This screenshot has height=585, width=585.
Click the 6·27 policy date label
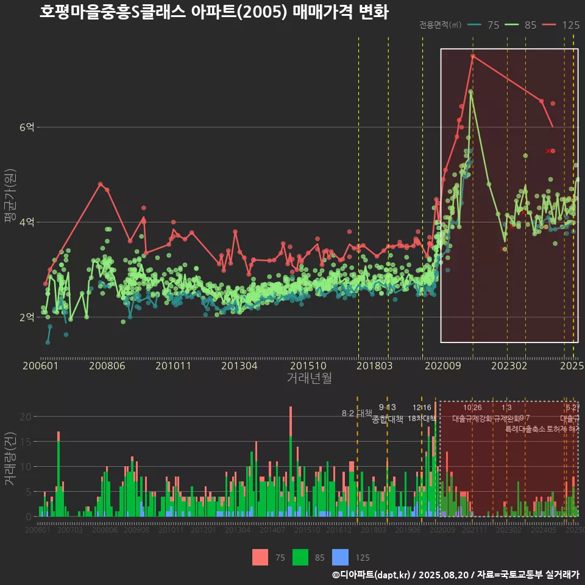(x=573, y=408)
